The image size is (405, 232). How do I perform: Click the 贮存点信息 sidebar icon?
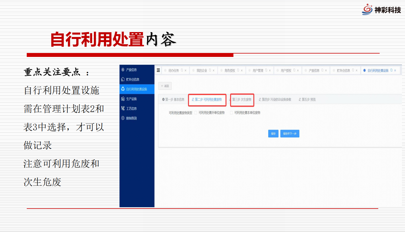[123, 79]
